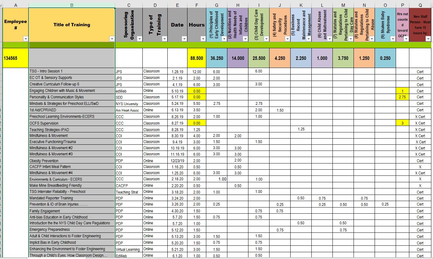Select 'Personality & Communication Styles' cell
Image resolution: width=433 pixels, height=259 pixels.
pyautogui.click(x=72, y=97)
